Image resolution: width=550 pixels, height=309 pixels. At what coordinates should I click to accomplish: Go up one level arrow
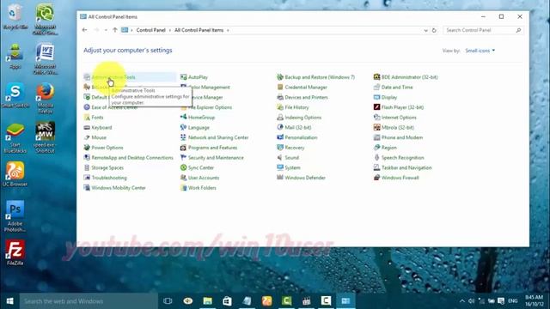pyautogui.click(x=115, y=30)
